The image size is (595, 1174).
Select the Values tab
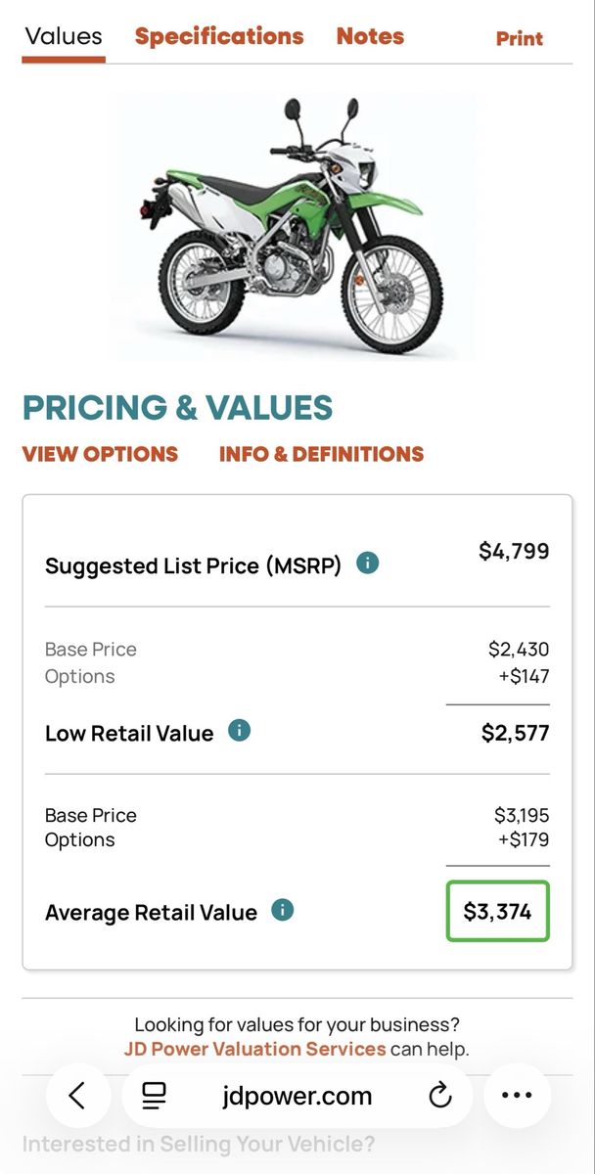pyautogui.click(x=64, y=37)
